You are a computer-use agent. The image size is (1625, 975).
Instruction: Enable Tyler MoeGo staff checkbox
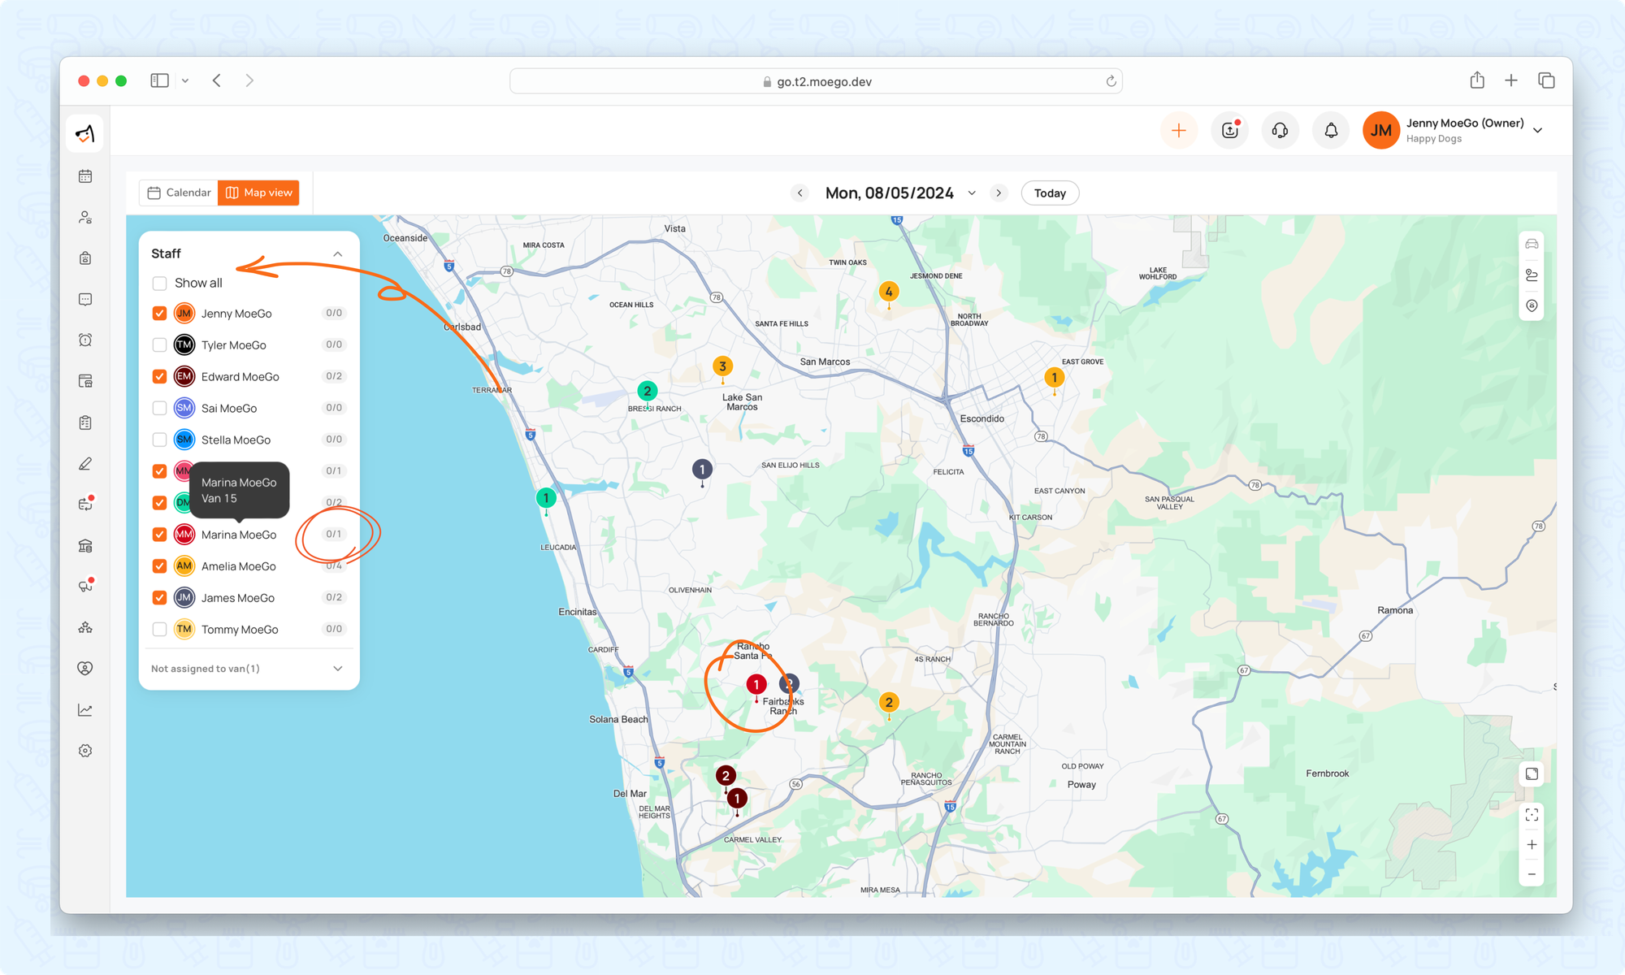pyautogui.click(x=160, y=344)
